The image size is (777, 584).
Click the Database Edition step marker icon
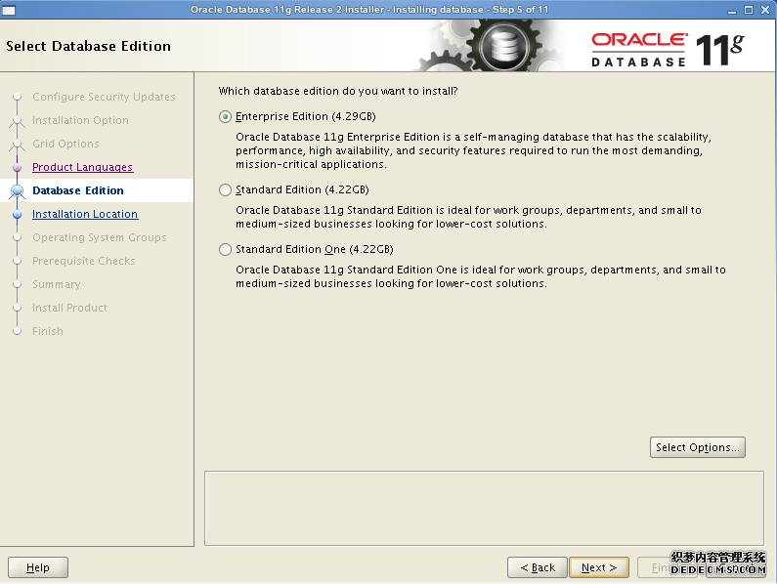coord(17,191)
